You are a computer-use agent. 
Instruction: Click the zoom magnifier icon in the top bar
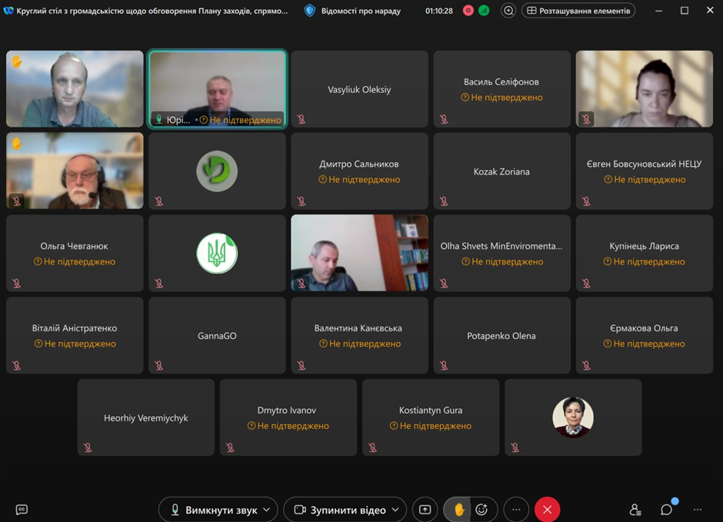[x=508, y=11]
